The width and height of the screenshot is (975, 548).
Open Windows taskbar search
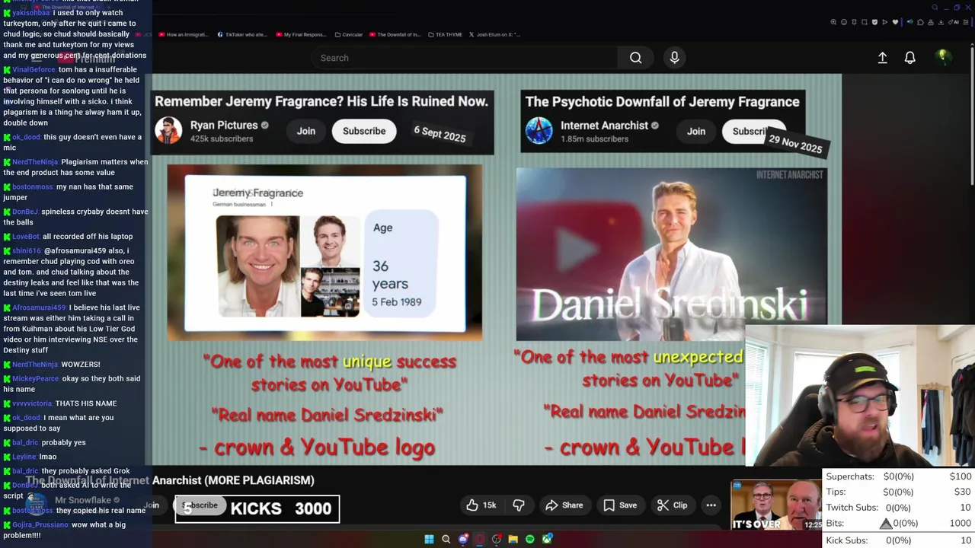[446, 540]
